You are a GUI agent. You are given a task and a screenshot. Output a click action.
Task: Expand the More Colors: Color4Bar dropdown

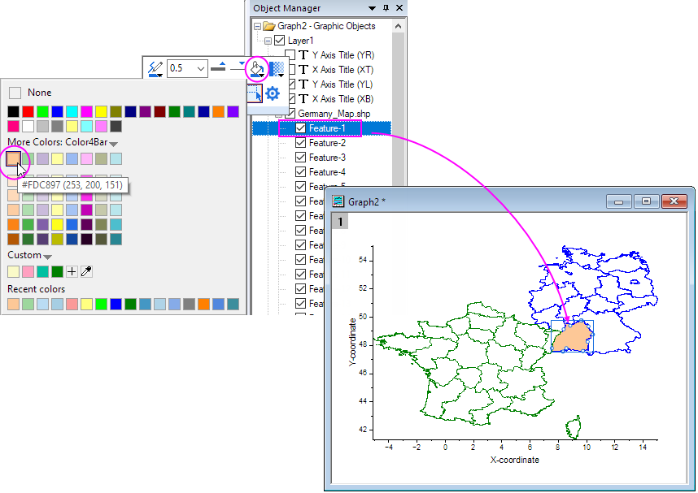coord(112,143)
